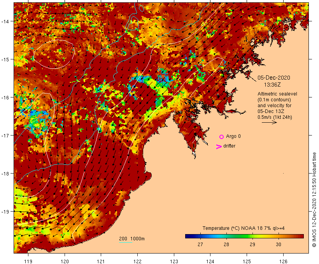Click the longitude label 125

[247, 261]
